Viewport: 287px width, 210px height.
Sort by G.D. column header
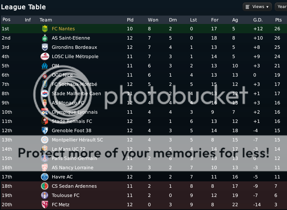click(x=257, y=20)
